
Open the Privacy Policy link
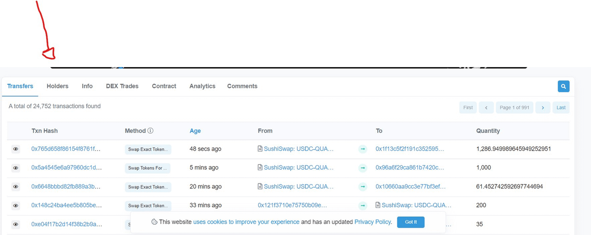point(373,222)
